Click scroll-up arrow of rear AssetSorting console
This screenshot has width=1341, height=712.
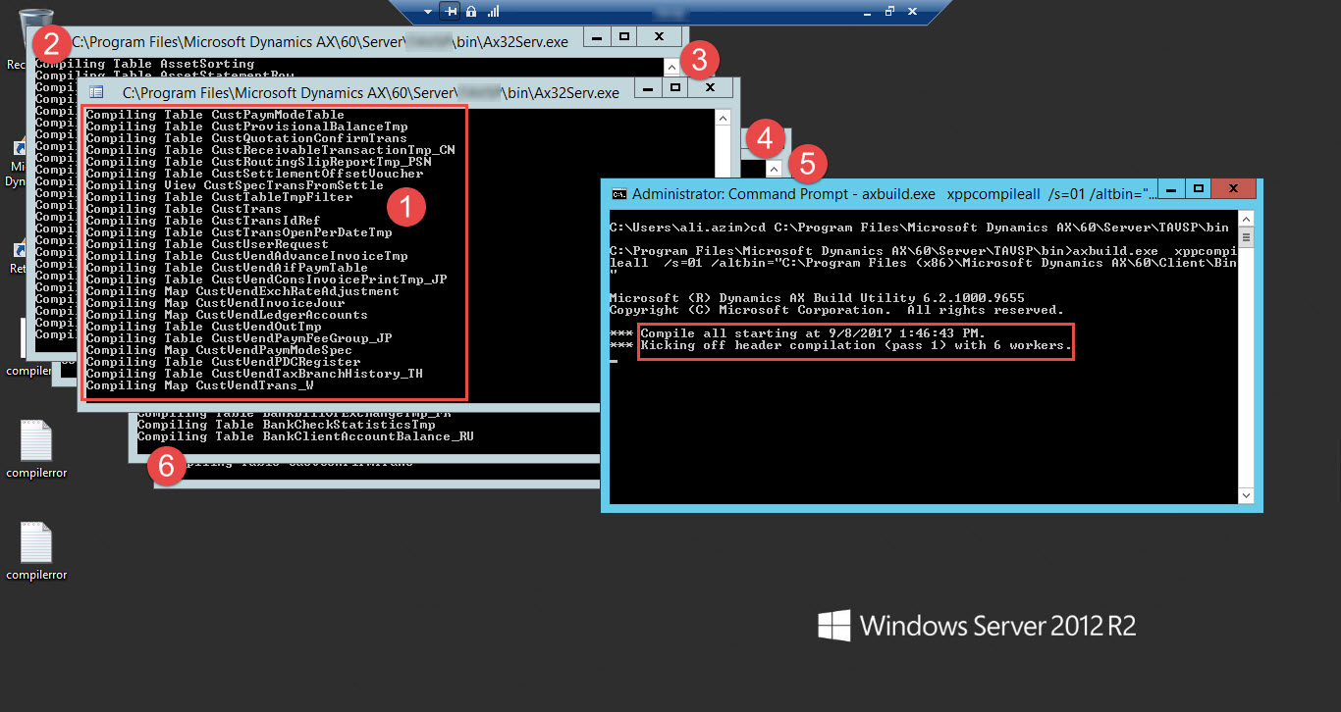(x=671, y=67)
